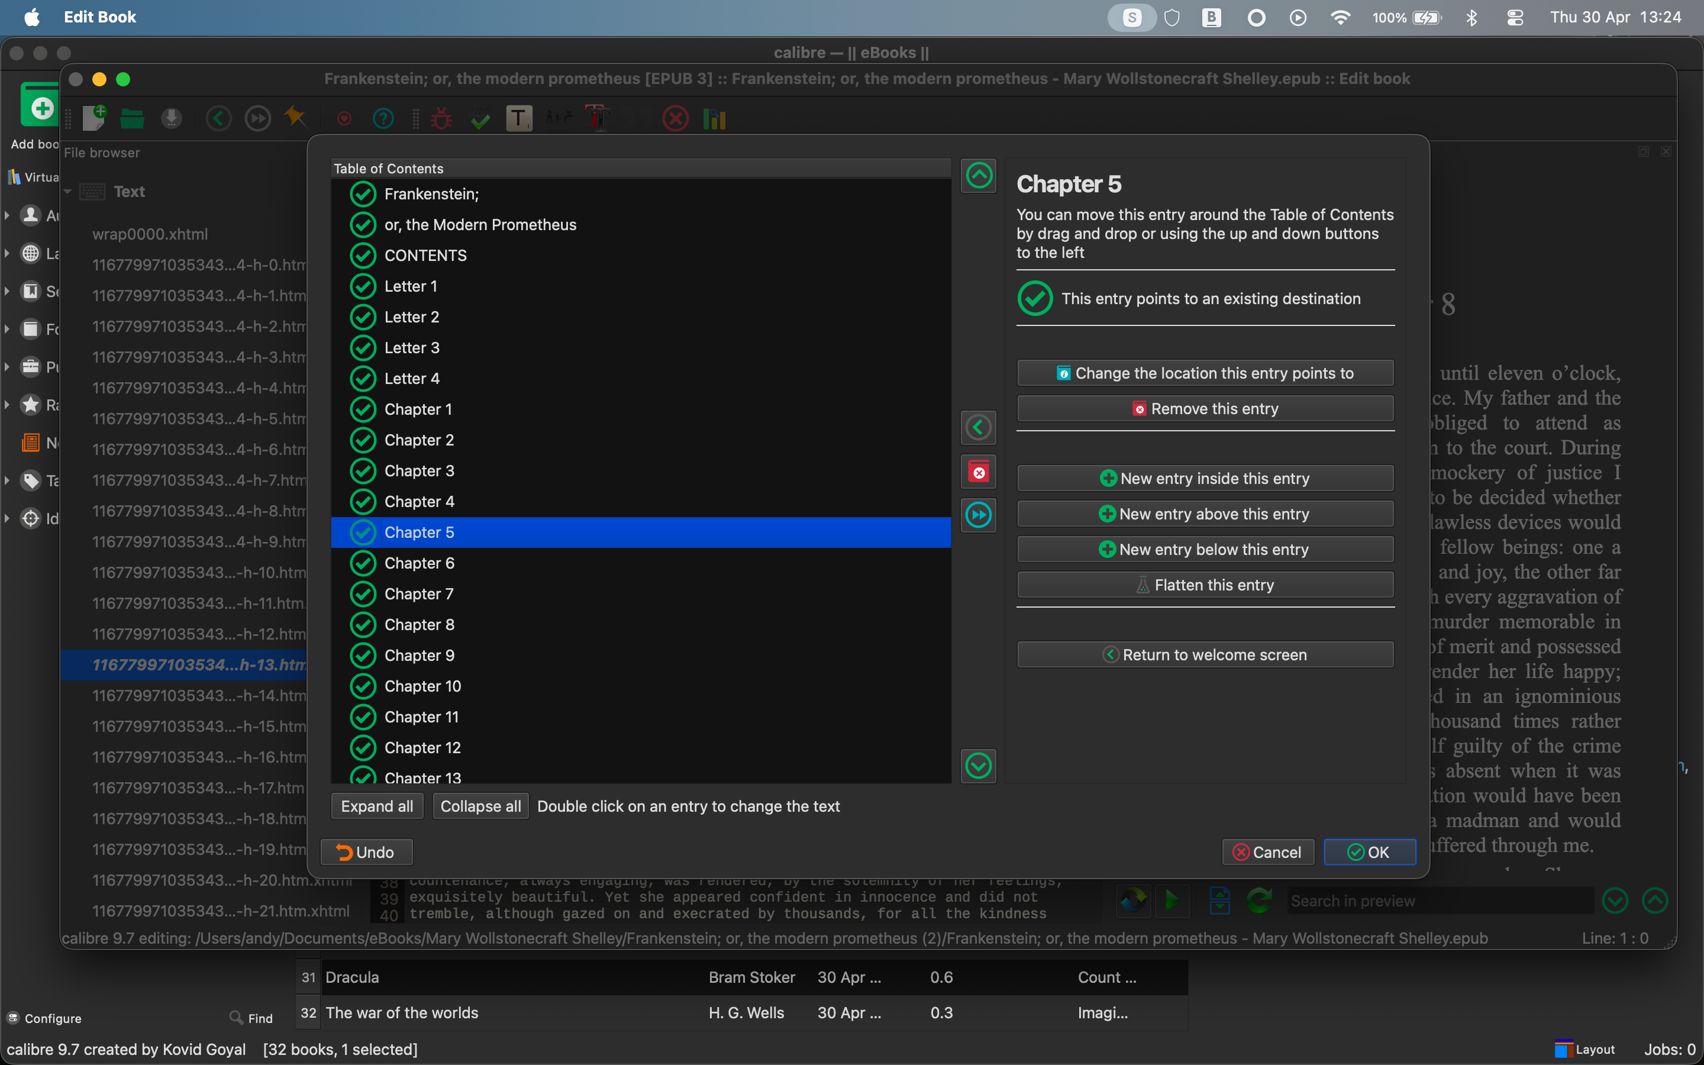Open Control Centre from the menu bar
The width and height of the screenshot is (1704, 1065).
click(x=1515, y=18)
